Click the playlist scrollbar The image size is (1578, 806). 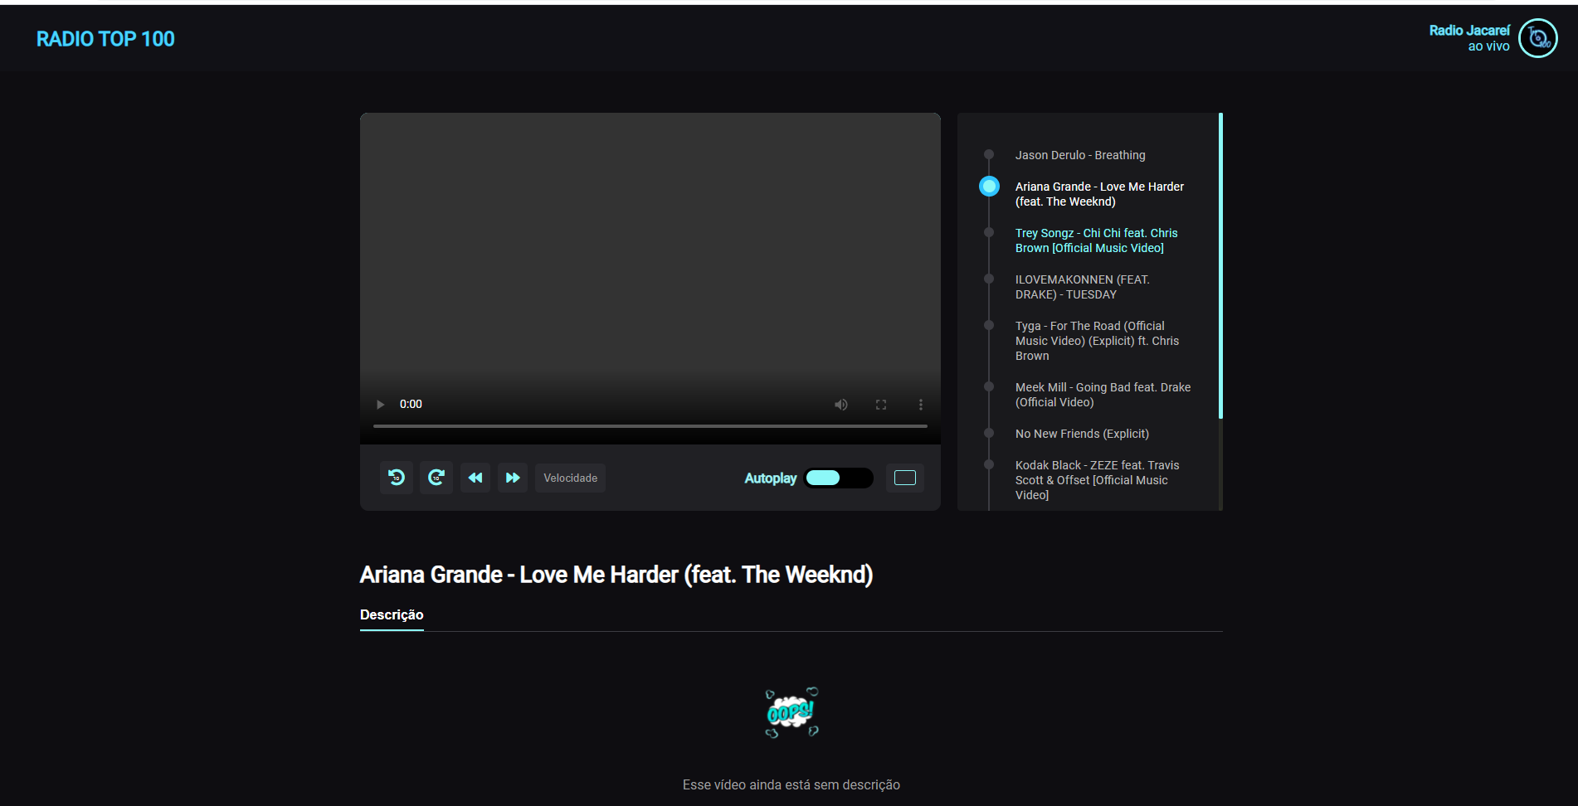[1220, 265]
